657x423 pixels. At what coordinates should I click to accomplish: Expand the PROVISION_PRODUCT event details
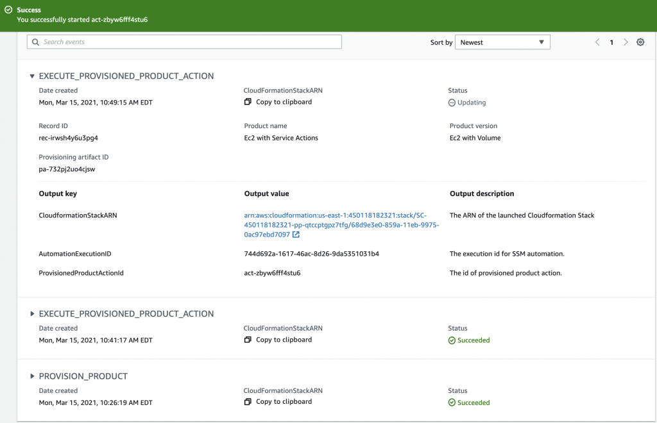[x=33, y=376]
